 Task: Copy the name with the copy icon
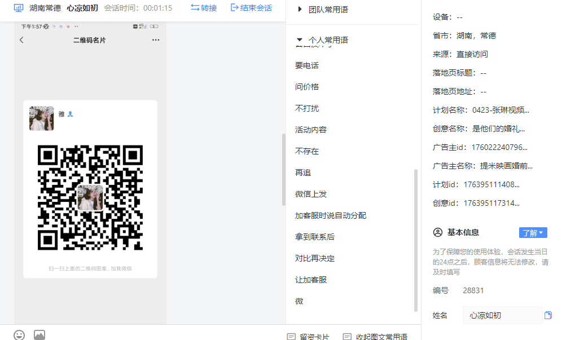pyautogui.click(x=548, y=315)
